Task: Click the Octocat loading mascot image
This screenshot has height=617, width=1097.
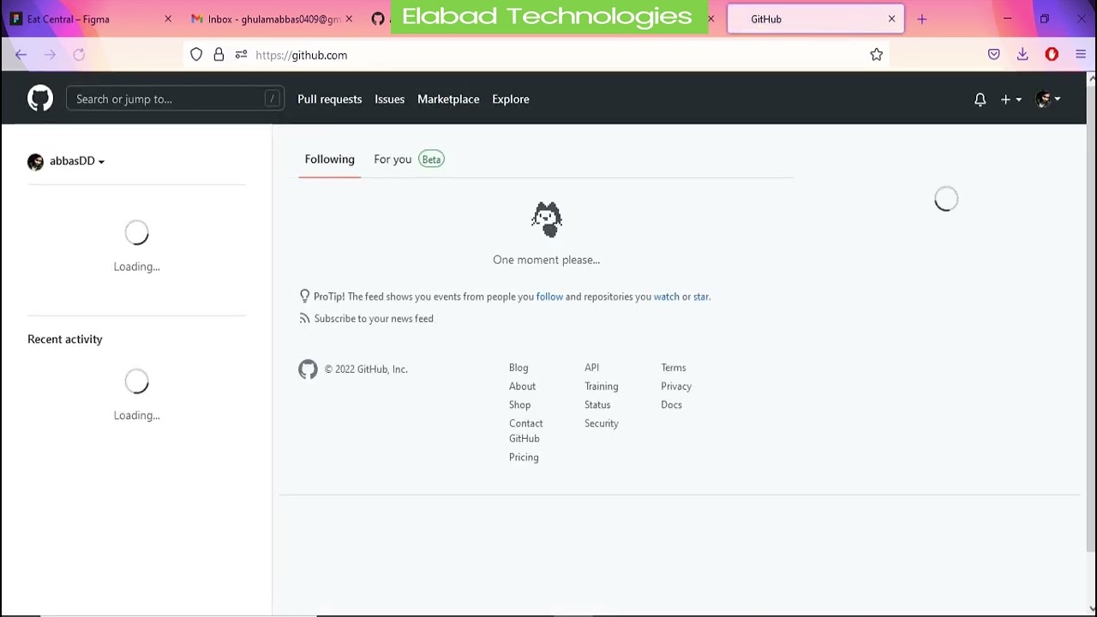Action: [547, 220]
